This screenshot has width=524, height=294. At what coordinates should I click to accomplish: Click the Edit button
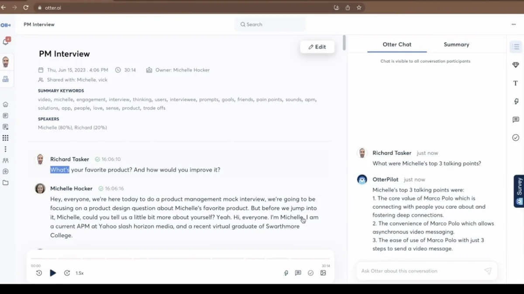click(x=317, y=47)
